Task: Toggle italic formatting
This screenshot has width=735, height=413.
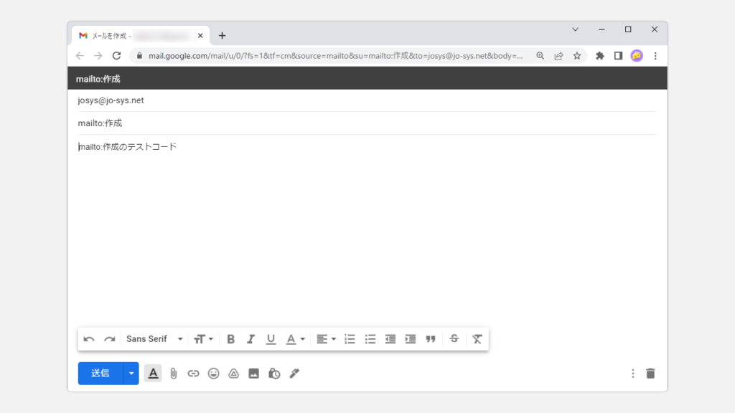Action: (x=251, y=339)
